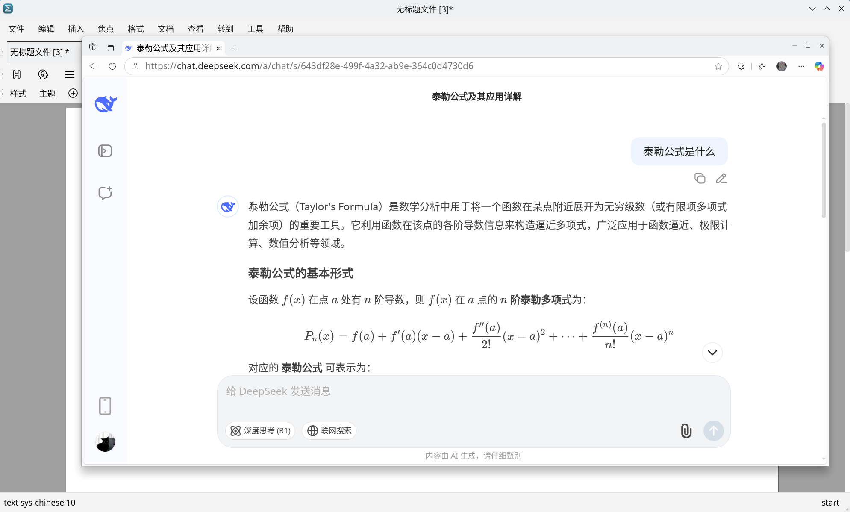850x512 pixels.
Task: Click the DeepSeek whale logo in the sidebar
Action: click(x=106, y=103)
